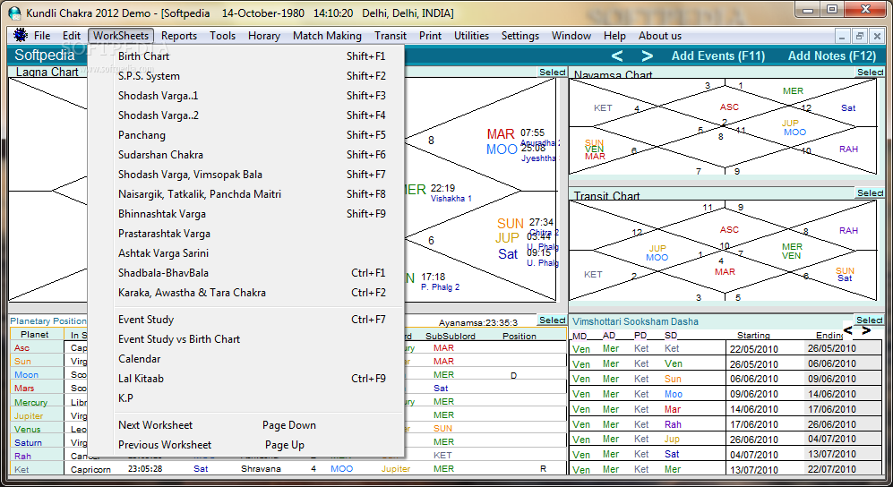The height and width of the screenshot is (487, 893).
Task: Open the Utilities menu
Action: coord(471,35)
